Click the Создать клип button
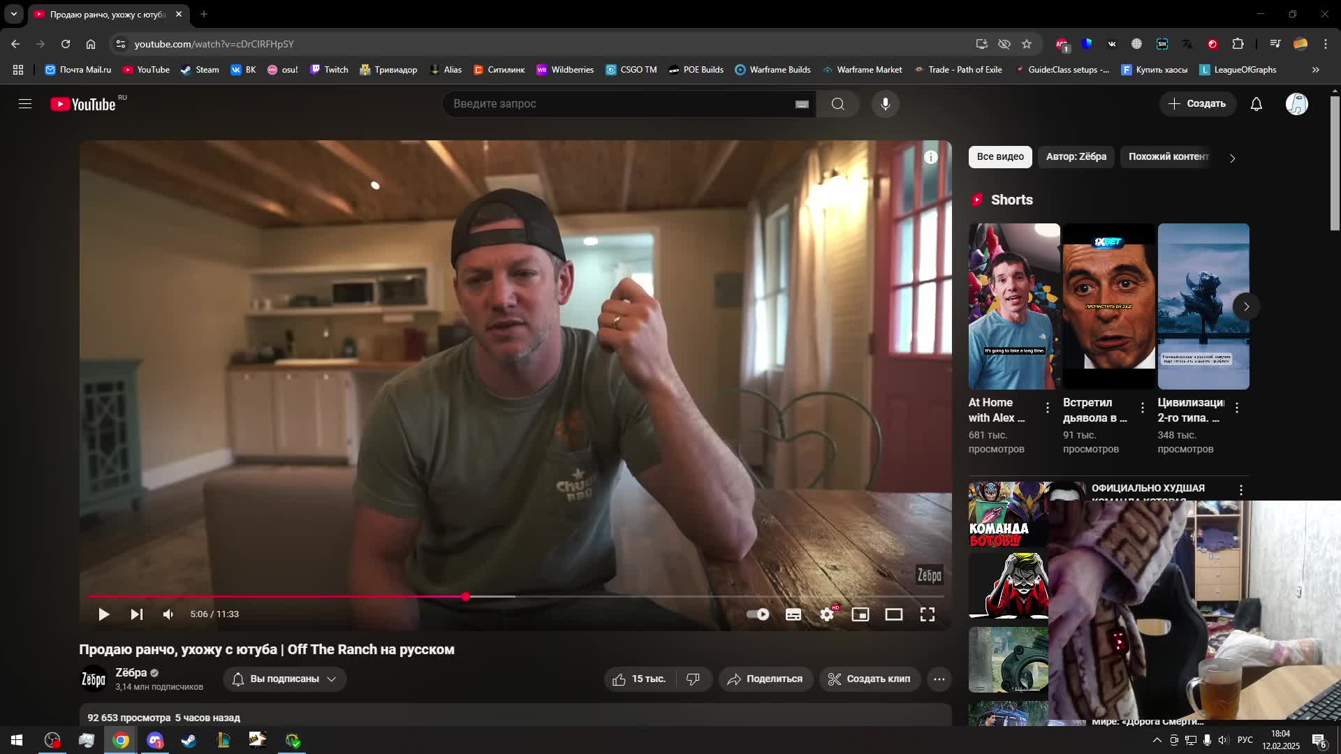Viewport: 1341px width, 754px height. point(869,679)
